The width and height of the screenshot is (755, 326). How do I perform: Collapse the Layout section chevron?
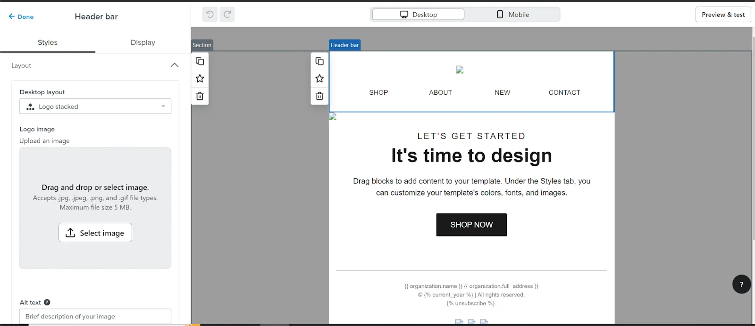point(174,65)
